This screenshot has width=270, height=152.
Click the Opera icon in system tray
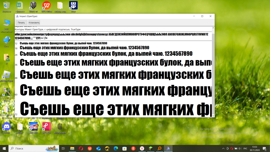tap(232, 148)
